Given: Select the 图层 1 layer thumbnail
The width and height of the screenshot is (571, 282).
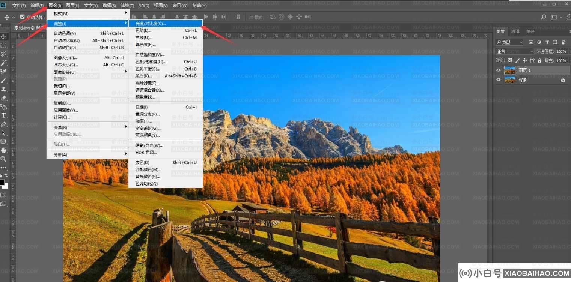Looking at the screenshot, I should point(510,70).
